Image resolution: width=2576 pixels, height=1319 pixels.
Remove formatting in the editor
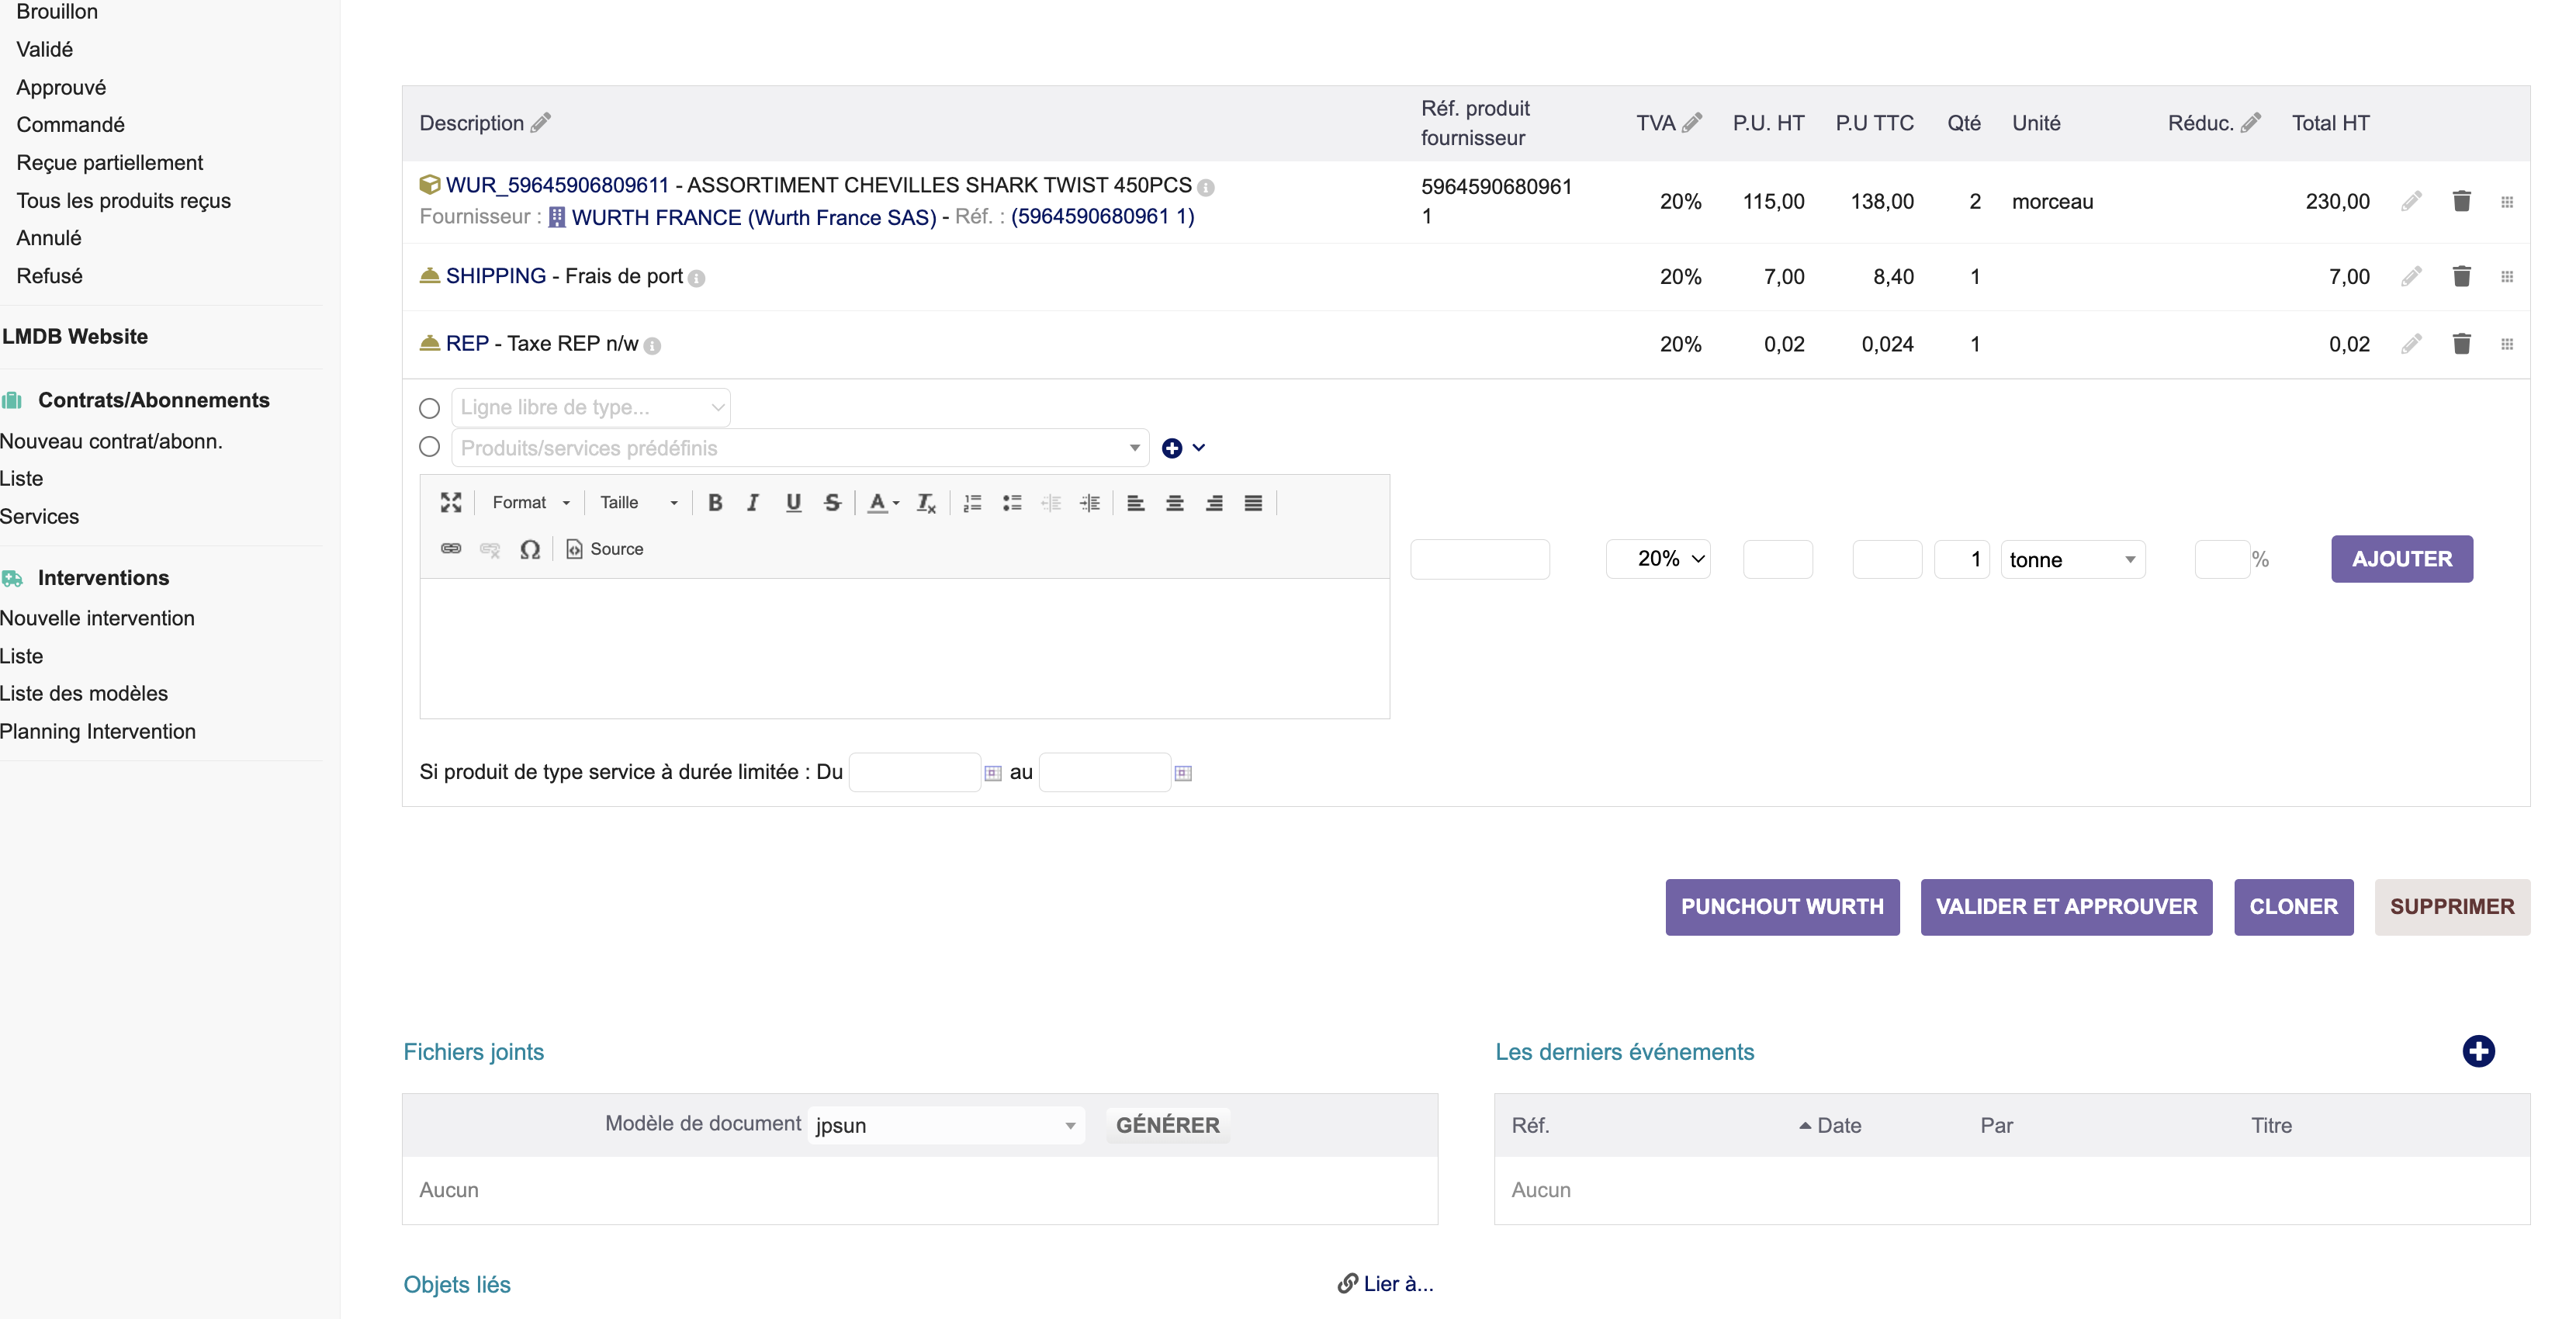click(926, 503)
